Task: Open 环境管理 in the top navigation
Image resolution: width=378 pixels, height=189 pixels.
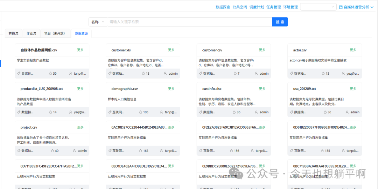Action: [290, 7]
